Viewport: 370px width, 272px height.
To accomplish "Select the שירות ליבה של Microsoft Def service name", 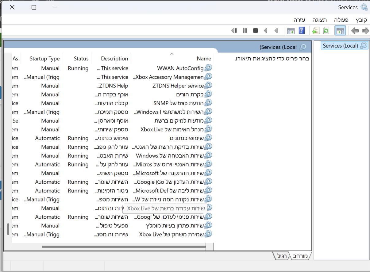I will pyautogui.click(x=169, y=190).
